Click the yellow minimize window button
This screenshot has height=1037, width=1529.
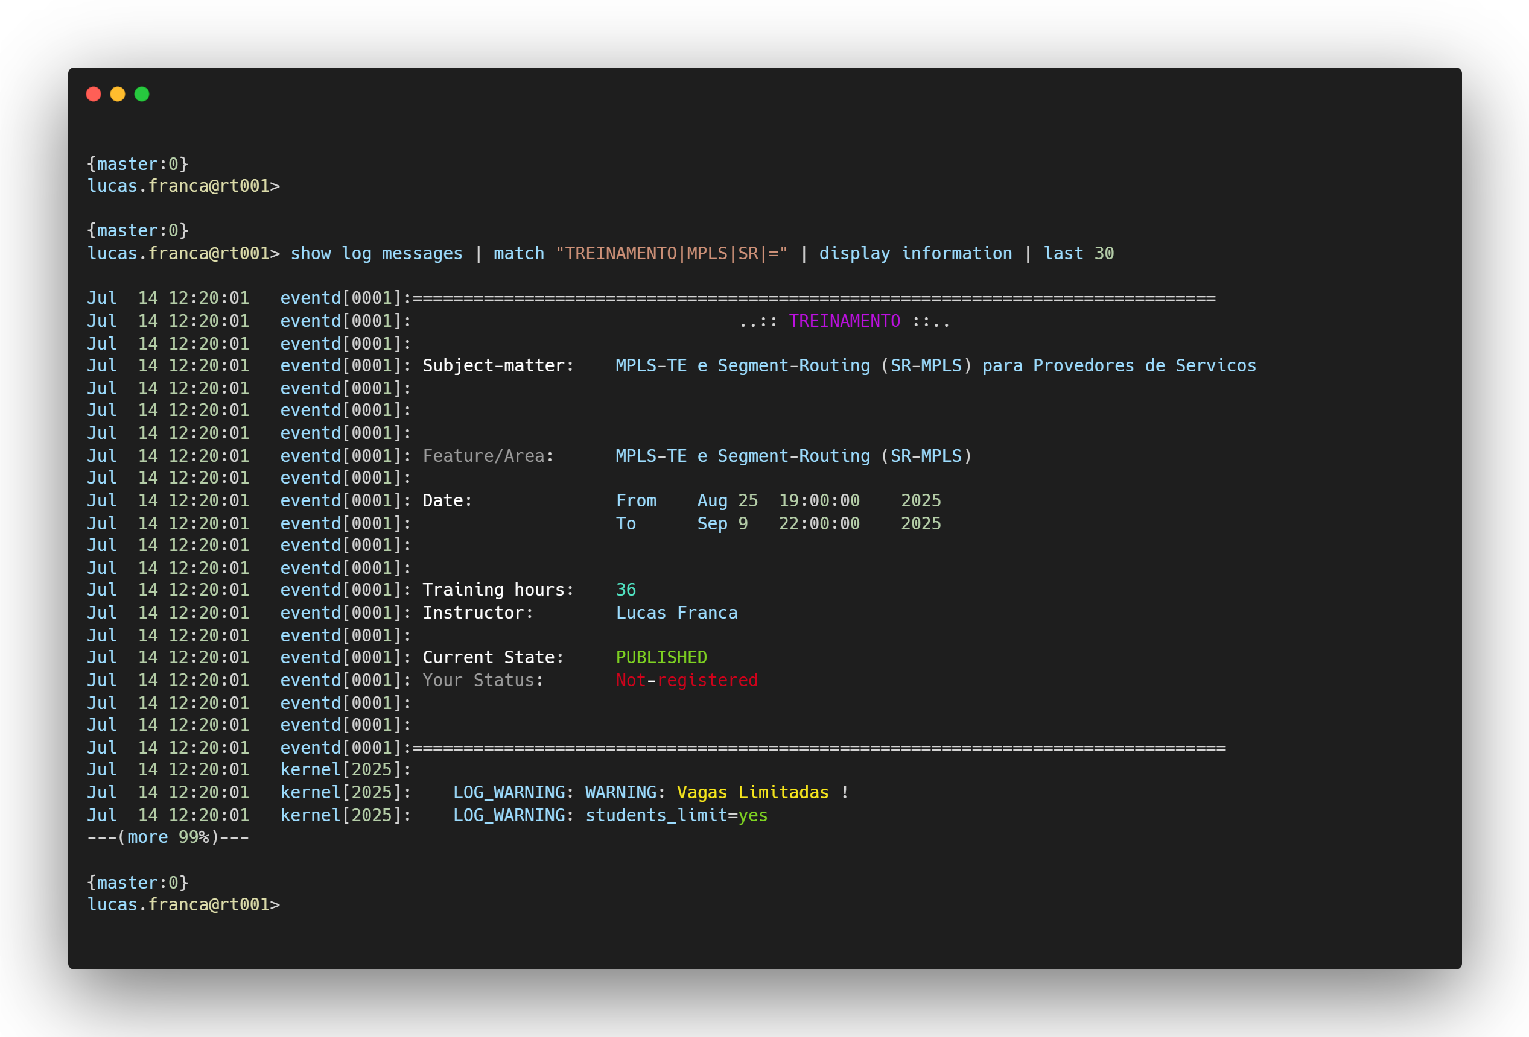[118, 94]
